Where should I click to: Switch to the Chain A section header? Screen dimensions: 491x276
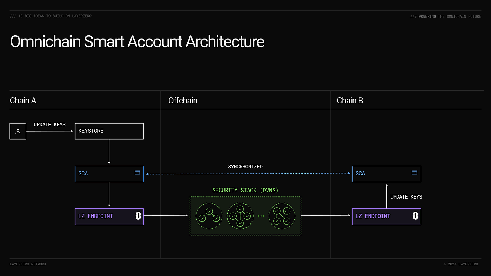[x=23, y=101]
